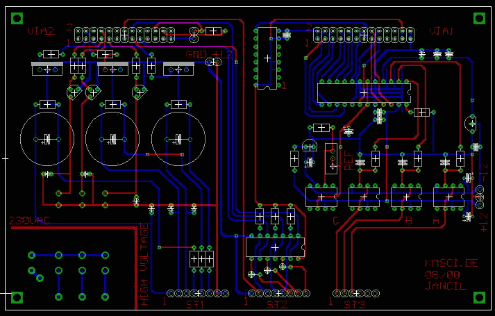Click the green mounting hole under 230VAC section
The image size is (495, 316).
17,297
